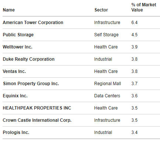Select HEALTHPEAK PROPERTIES INC entry
160x141 pixels.
pyautogui.click(x=37, y=108)
